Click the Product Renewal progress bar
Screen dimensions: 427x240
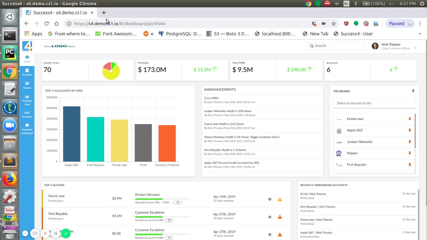point(162,199)
